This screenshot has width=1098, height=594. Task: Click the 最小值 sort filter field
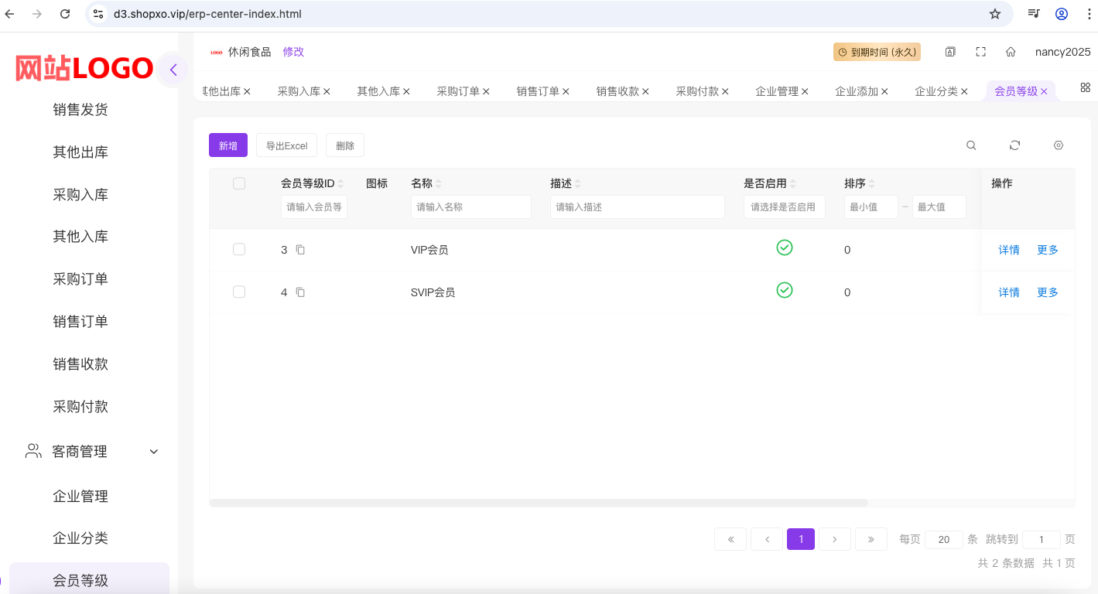tap(871, 207)
